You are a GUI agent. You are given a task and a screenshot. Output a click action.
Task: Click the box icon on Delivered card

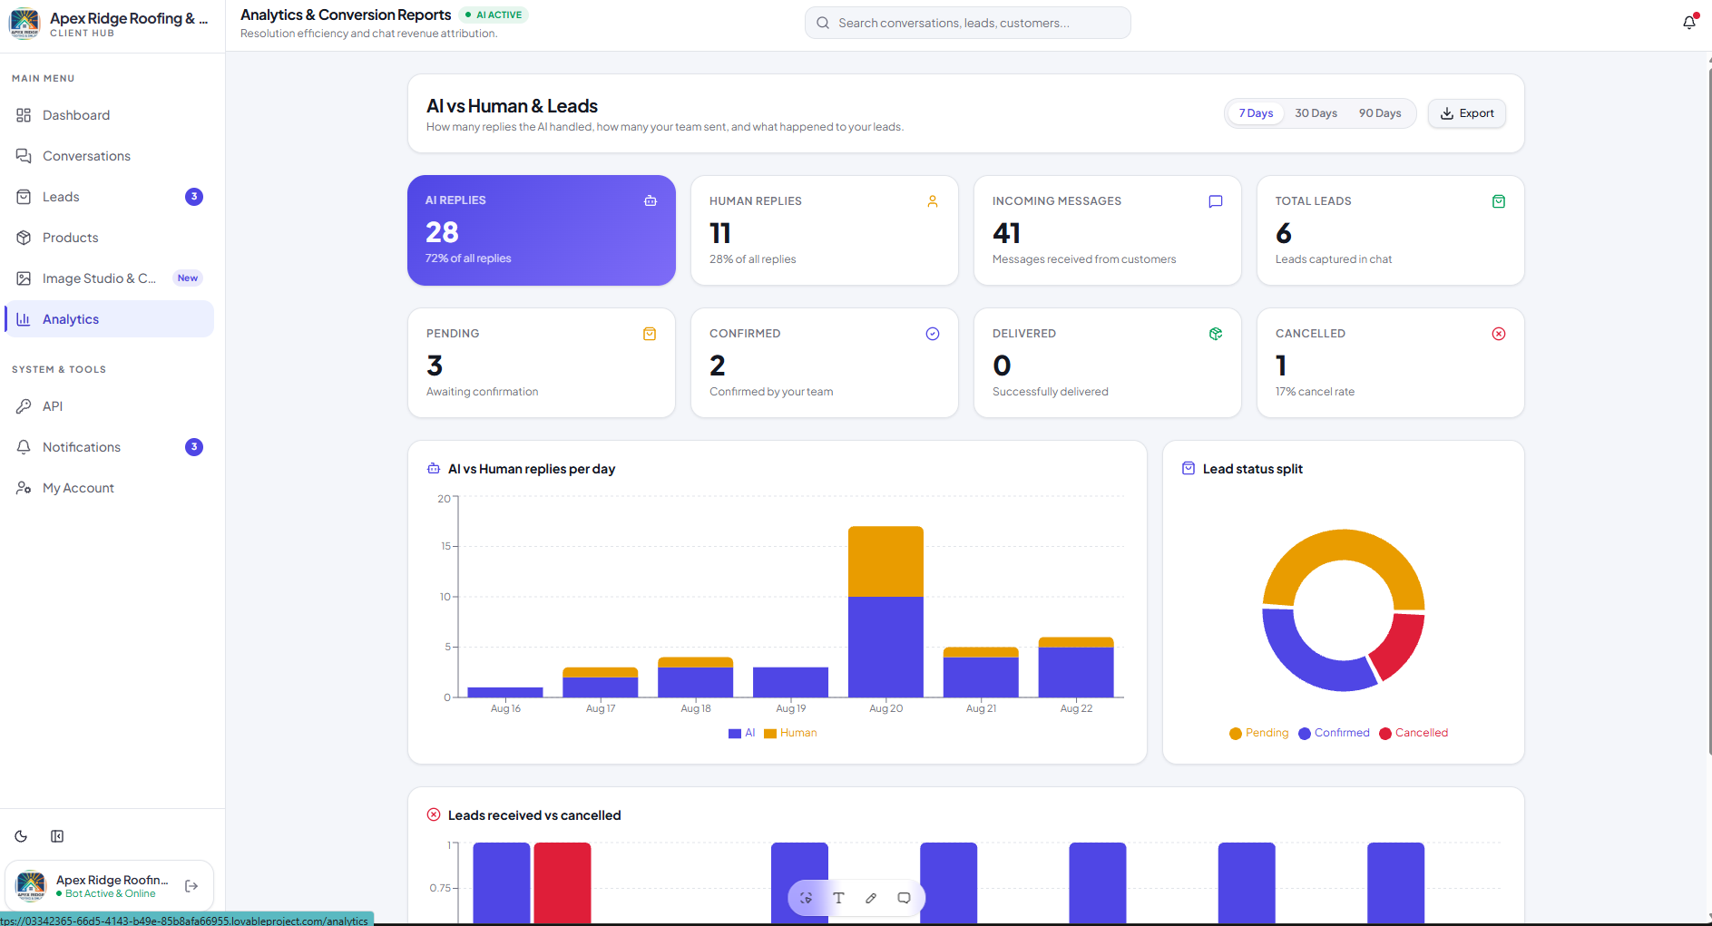pos(1216,334)
